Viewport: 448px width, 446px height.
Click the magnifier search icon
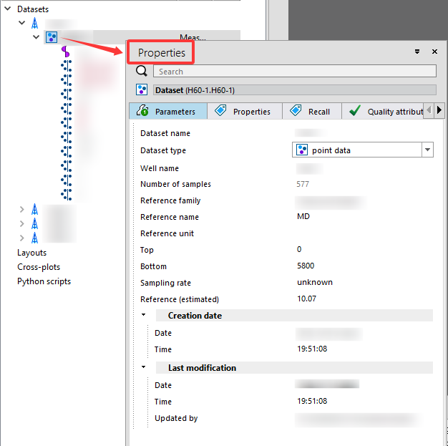(142, 71)
